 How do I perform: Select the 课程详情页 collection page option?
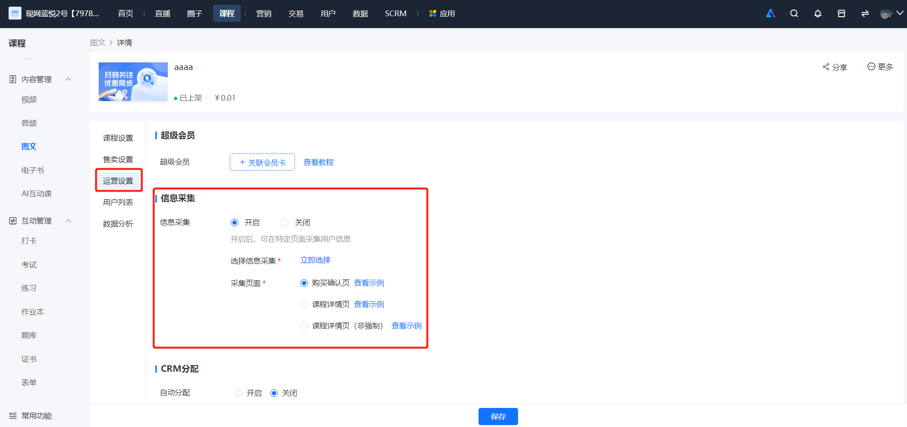[304, 305]
